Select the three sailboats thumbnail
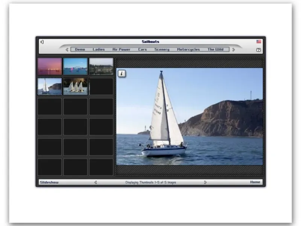 point(76,87)
